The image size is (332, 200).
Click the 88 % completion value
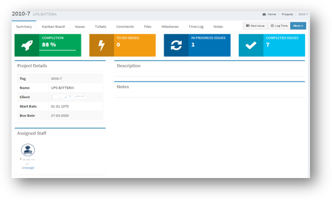[x=49, y=45]
